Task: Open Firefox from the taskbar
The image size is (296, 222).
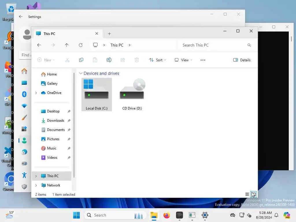Action: pos(167,215)
